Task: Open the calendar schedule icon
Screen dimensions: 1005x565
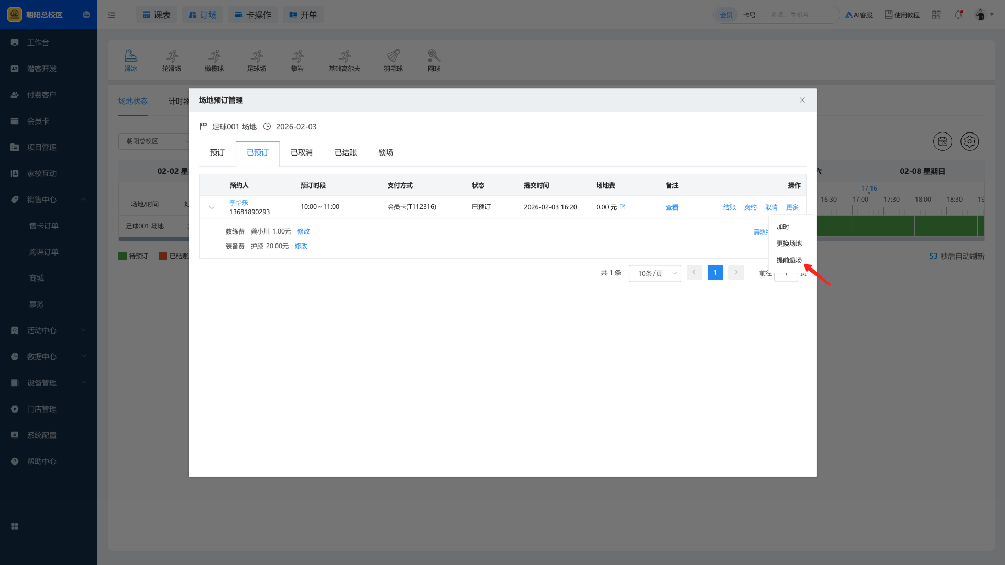Action: pos(942,141)
